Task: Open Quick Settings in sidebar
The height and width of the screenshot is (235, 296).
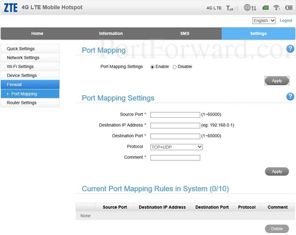Action: pyautogui.click(x=30, y=49)
